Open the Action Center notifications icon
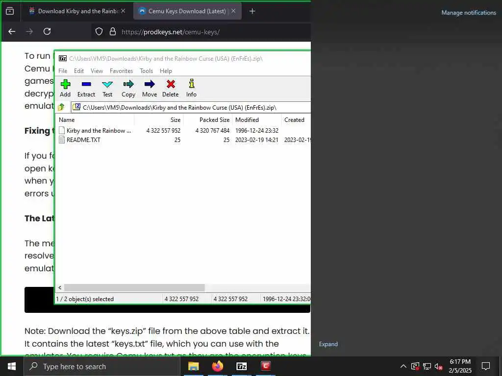This screenshot has height=376, width=502. 486,366
